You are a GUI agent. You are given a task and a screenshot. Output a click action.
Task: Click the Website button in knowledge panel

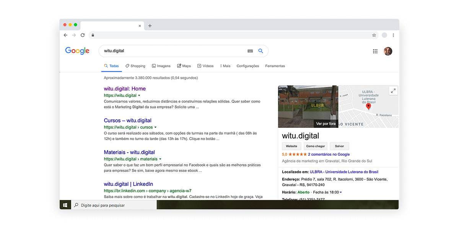coord(291,146)
